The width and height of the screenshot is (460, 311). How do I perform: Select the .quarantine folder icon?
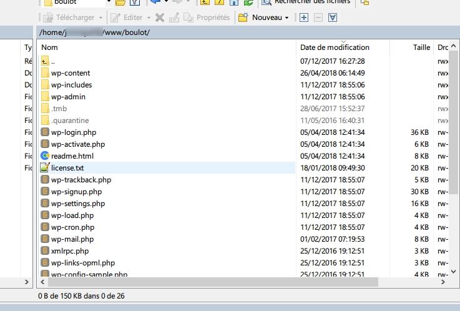(45, 121)
